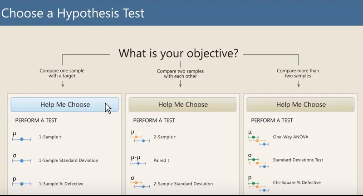
Task: Open the One-Way ANOVA three-interval icon
Action: point(258,138)
